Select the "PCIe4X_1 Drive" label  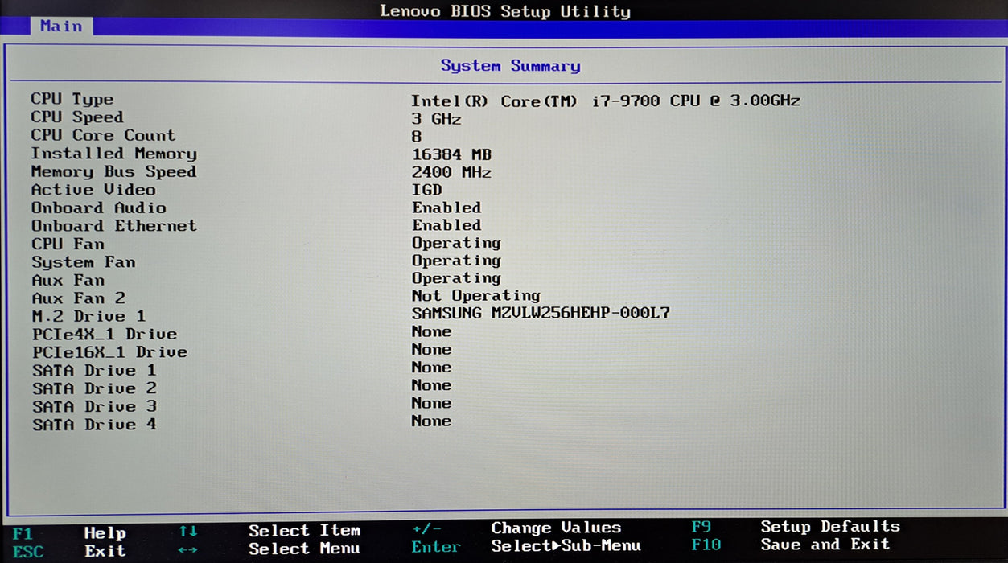[x=105, y=334]
